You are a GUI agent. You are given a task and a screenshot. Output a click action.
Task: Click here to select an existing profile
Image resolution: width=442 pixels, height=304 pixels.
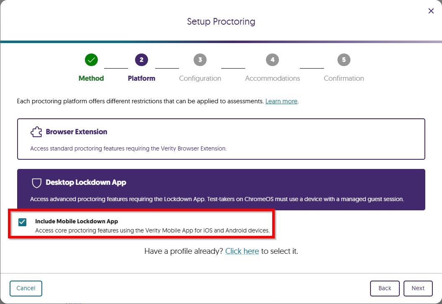(x=242, y=251)
